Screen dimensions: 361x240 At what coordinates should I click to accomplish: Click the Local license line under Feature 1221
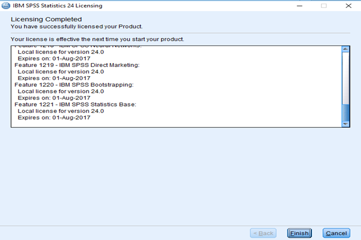point(61,111)
